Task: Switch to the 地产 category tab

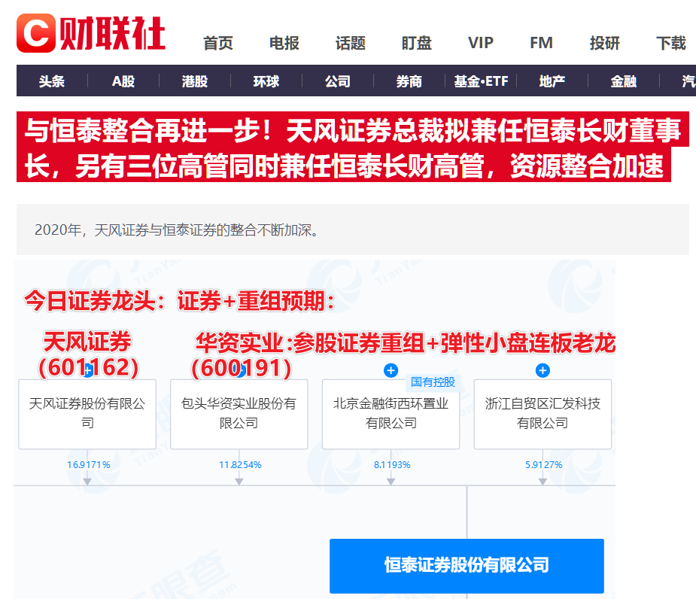Action: click(x=552, y=81)
